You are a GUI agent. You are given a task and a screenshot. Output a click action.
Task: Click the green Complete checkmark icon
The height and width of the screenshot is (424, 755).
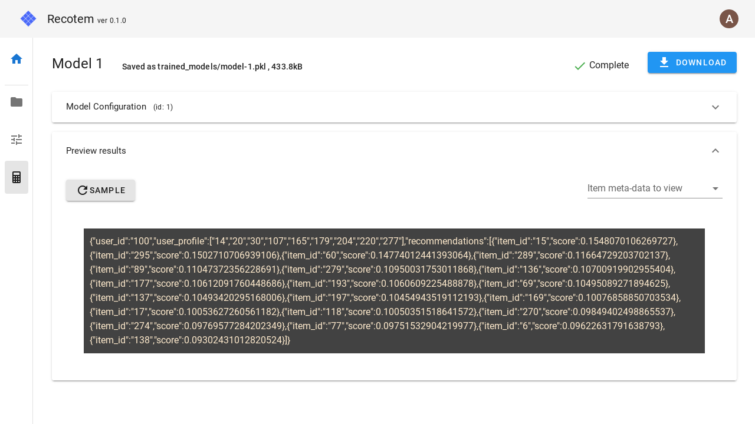[579, 66]
